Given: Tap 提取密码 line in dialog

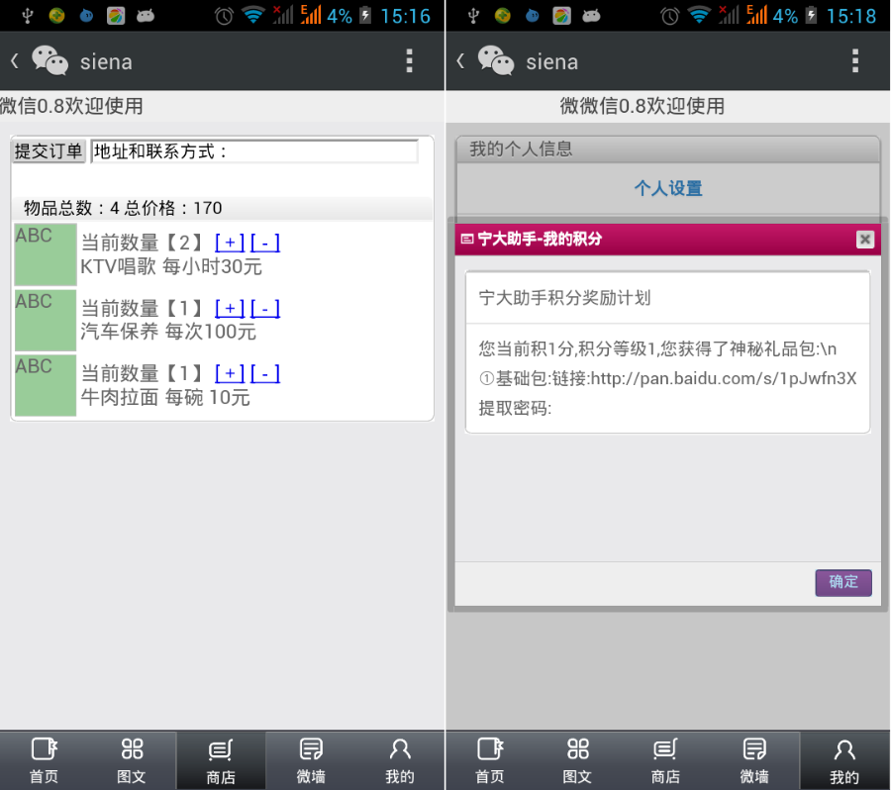Looking at the screenshot, I should (515, 408).
